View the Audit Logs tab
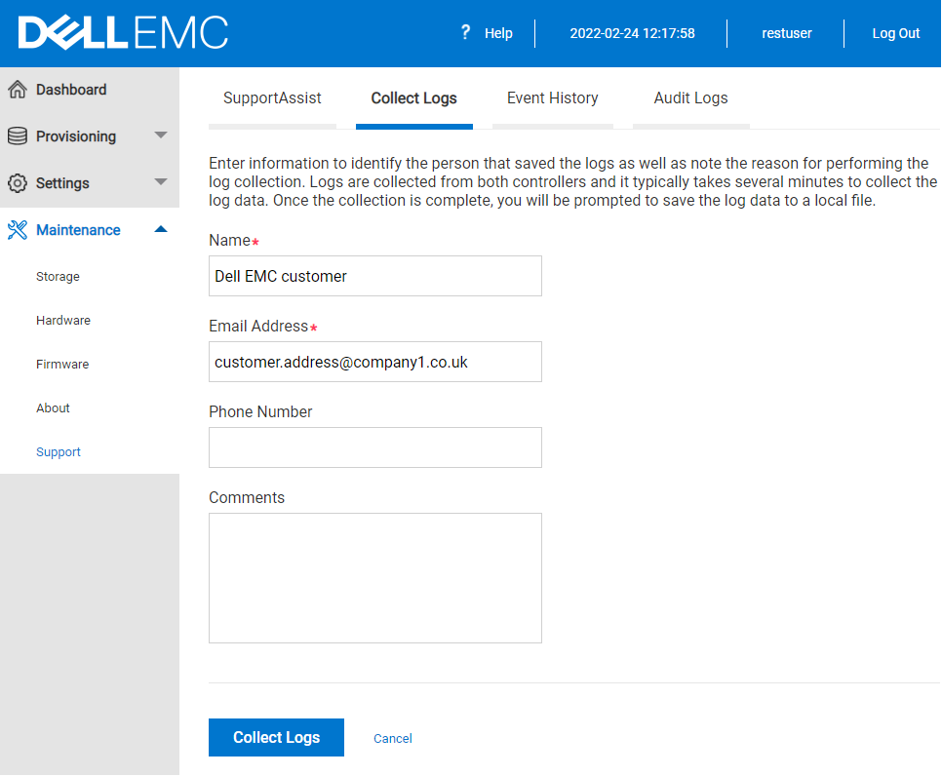 pos(690,97)
